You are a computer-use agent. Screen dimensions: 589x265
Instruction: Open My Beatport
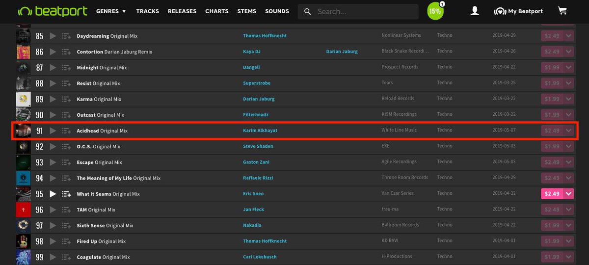518,11
